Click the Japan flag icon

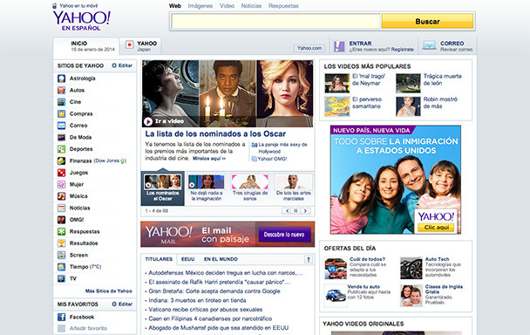coord(129,44)
